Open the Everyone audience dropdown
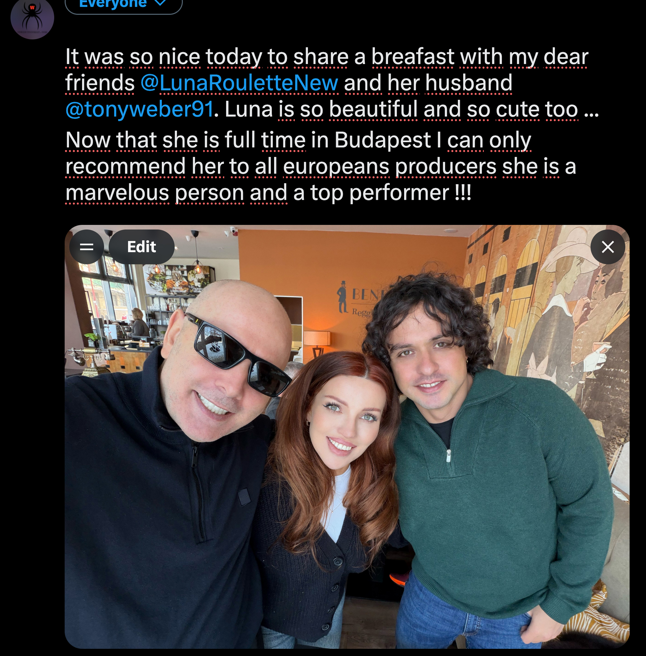The width and height of the screenshot is (646, 656). pos(123,5)
